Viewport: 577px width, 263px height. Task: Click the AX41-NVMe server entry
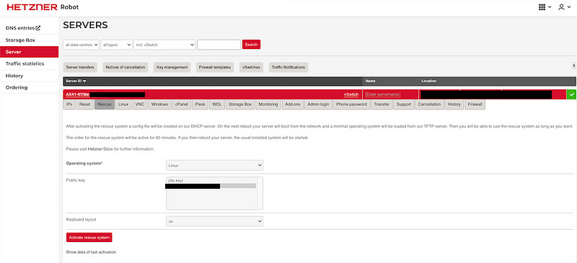pos(77,94)
